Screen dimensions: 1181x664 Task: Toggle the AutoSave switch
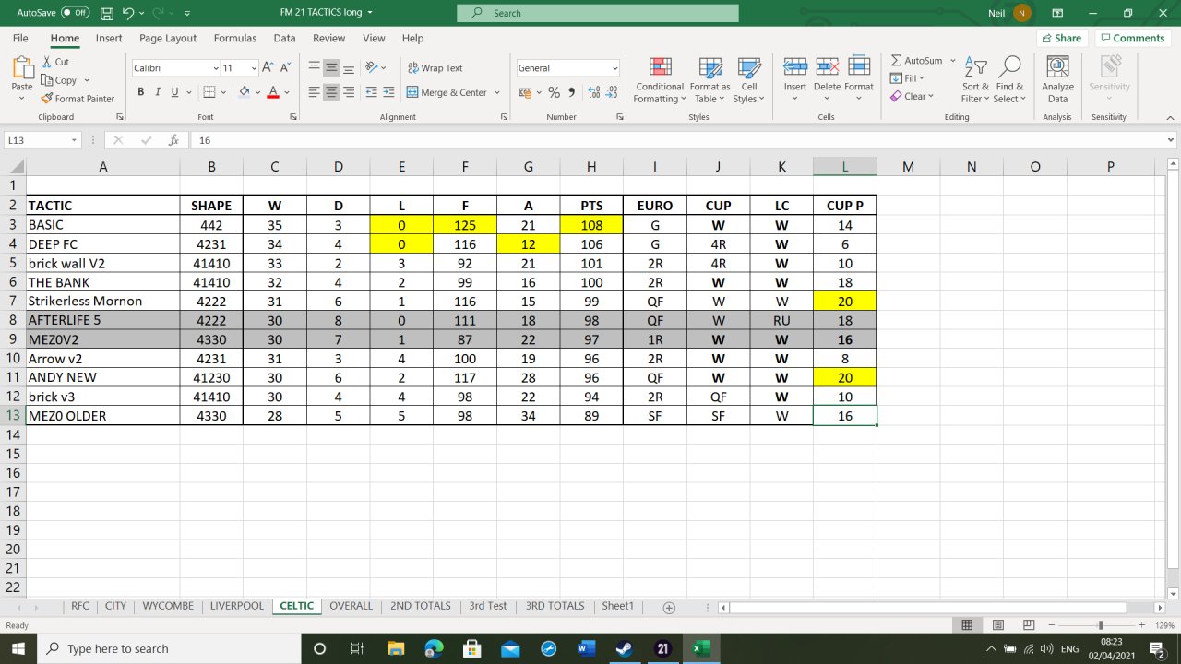click(x=76, y=13)
